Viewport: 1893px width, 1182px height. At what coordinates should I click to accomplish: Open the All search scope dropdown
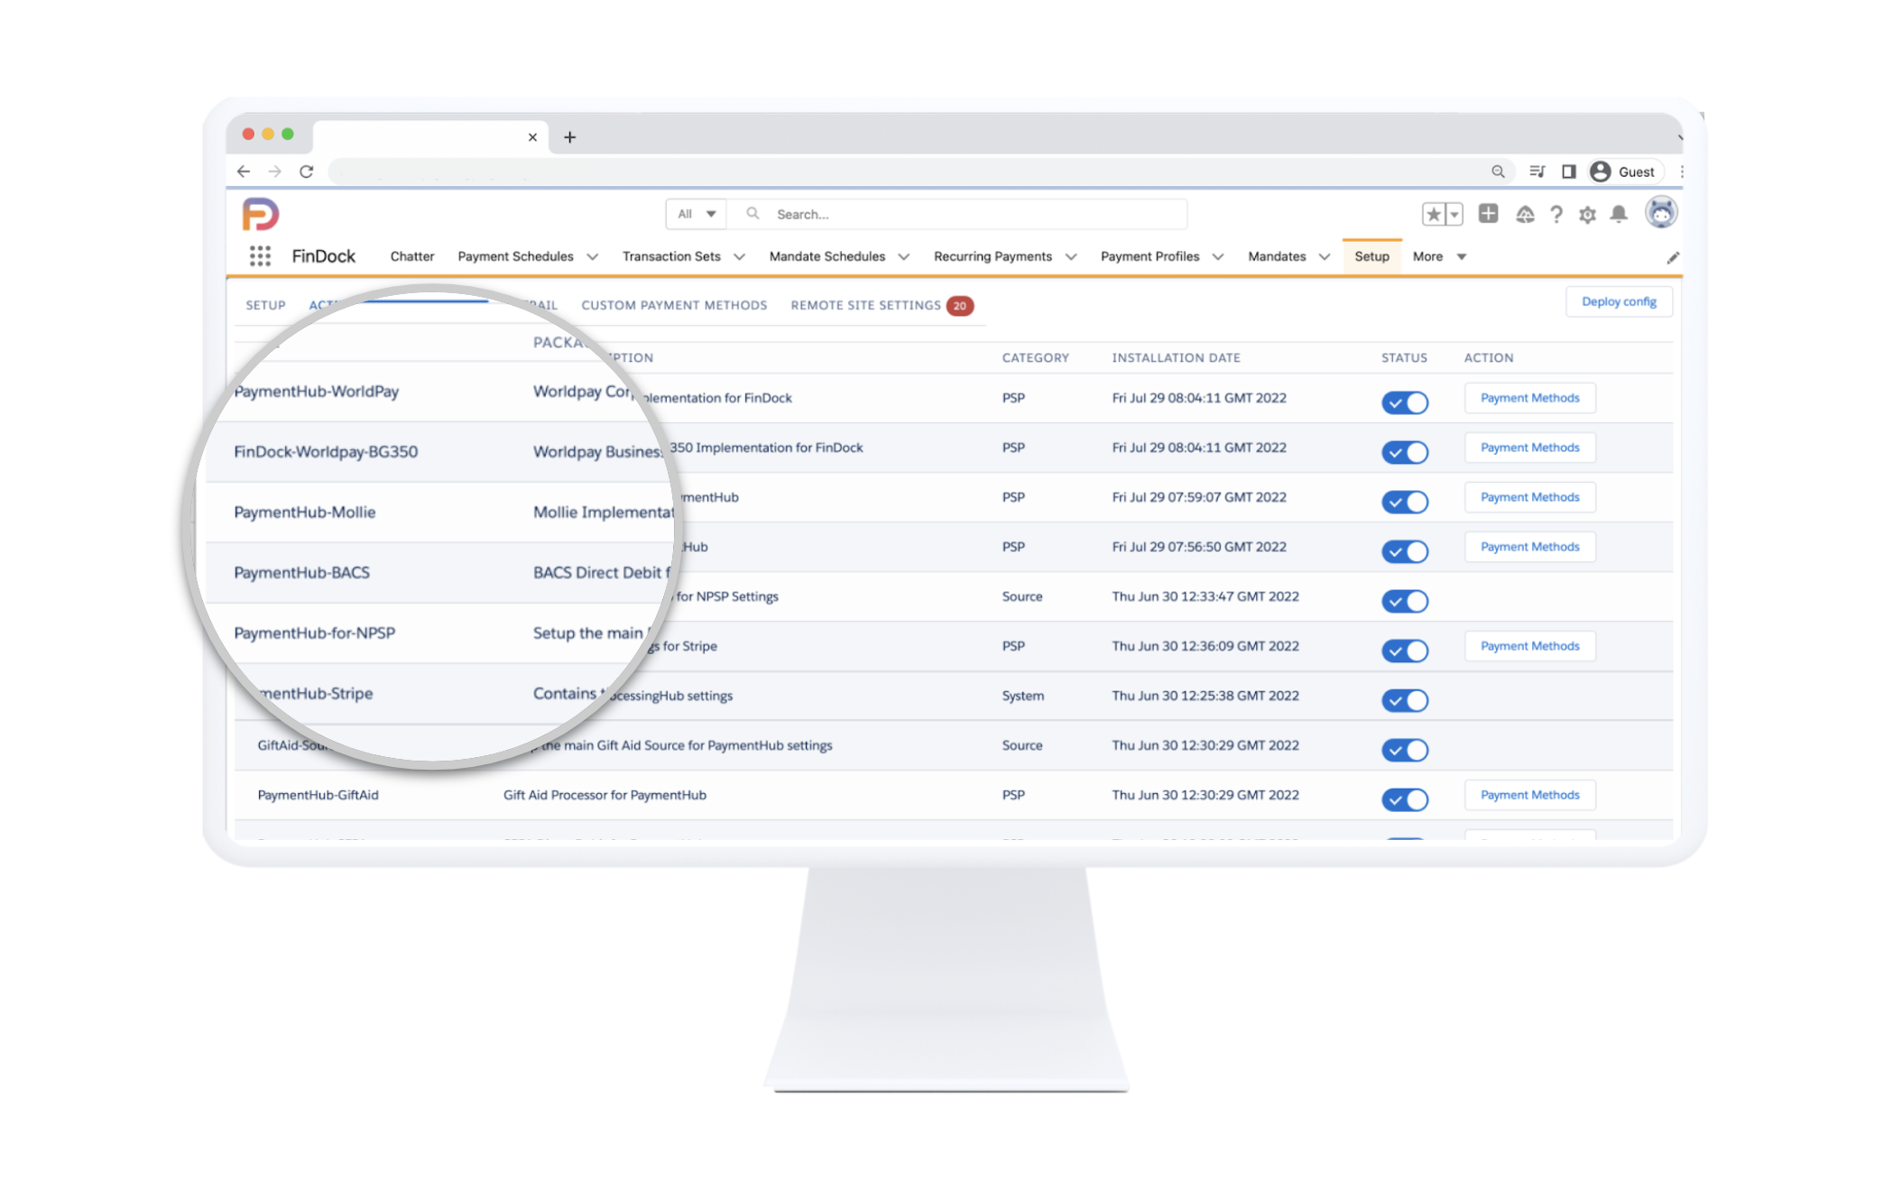(697, 214)
